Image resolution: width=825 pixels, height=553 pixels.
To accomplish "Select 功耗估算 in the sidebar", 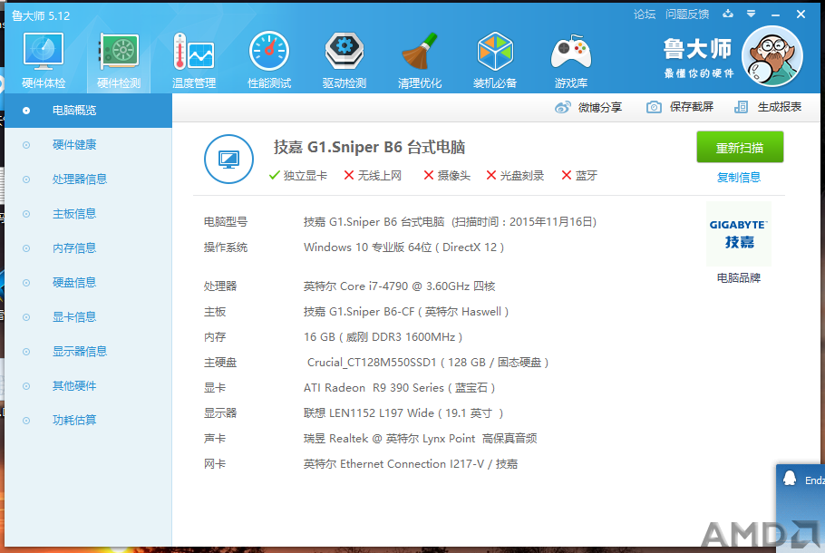I will pyautogui.click(x=89, y=421).
